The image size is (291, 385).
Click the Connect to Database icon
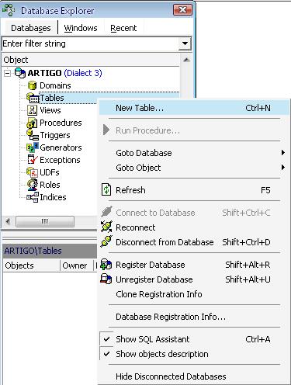point(106,212)
